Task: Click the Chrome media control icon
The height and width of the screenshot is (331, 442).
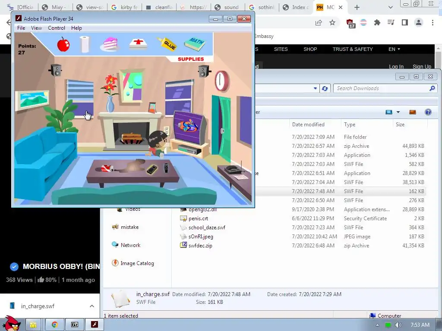Action: pos(391,22)
